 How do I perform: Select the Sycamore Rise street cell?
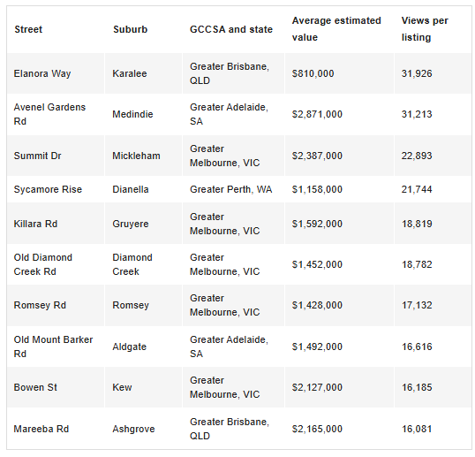click(x=48, y=189)
